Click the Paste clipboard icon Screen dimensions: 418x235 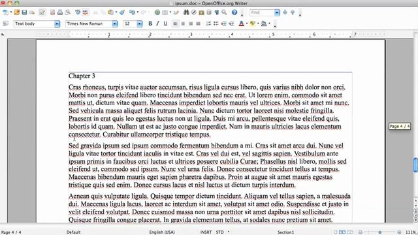tap(110, 12)
